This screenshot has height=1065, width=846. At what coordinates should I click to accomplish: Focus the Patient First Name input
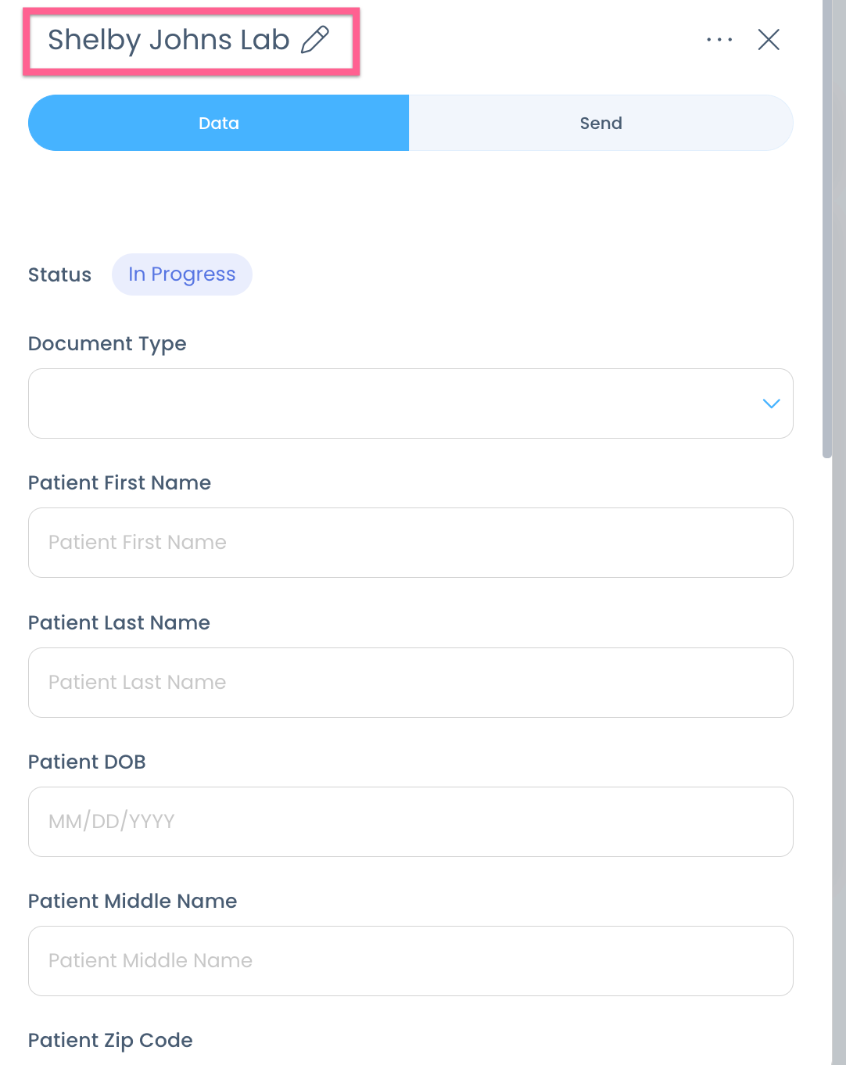coord(410,543)
